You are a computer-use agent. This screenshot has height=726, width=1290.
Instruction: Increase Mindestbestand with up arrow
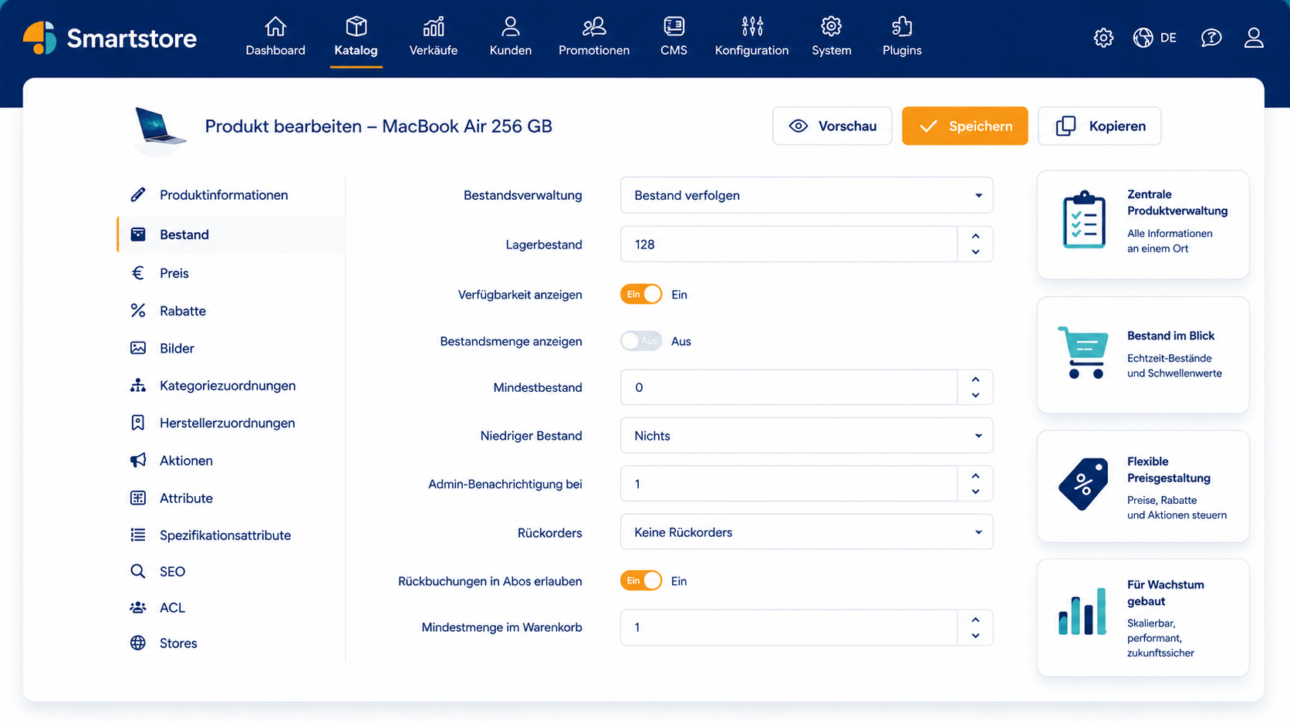click(975, 380)
